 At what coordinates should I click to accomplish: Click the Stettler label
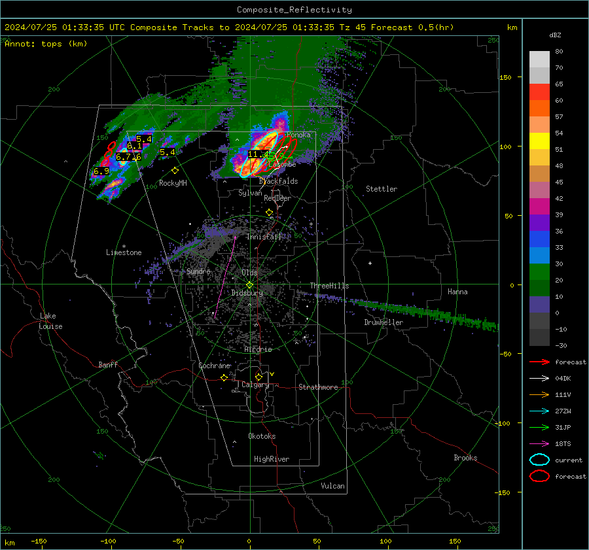[382, 189]
